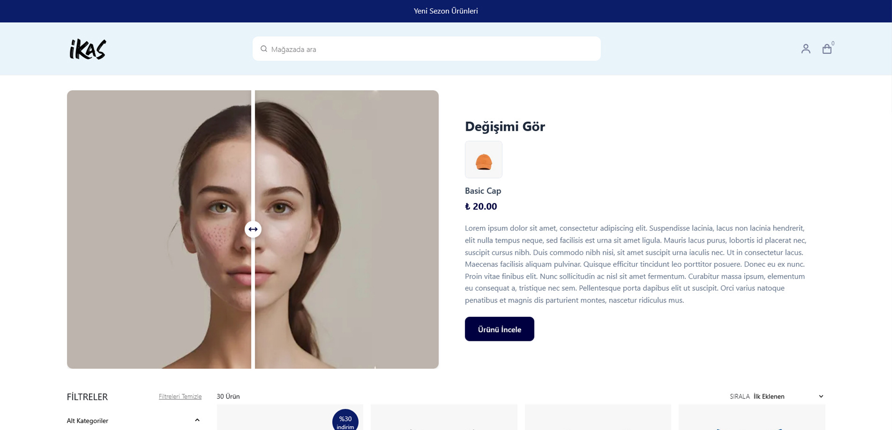The height and width of the screenshot is (430, 892).
Task: Click the user account icon
Action: [806, 49]
